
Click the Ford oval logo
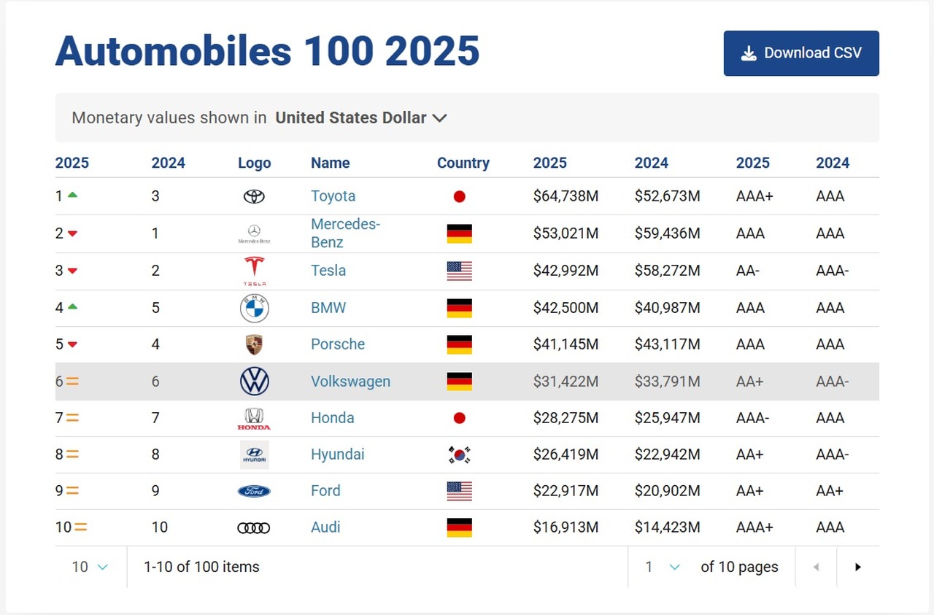pyautogui.click(x=254, y=491)
